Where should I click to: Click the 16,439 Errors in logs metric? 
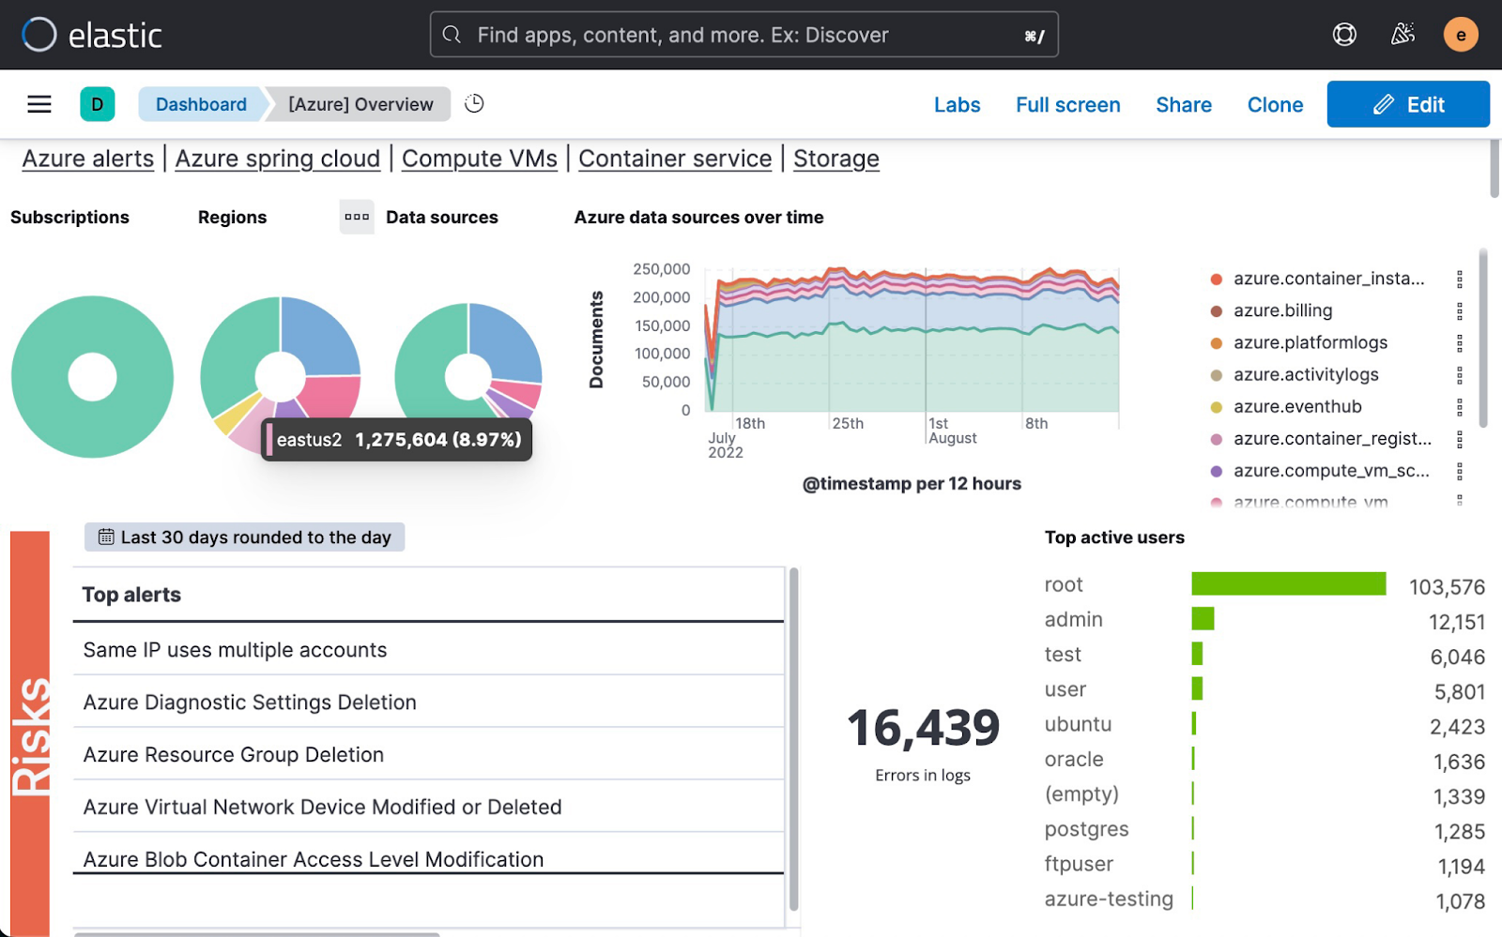tap(923, 743)
